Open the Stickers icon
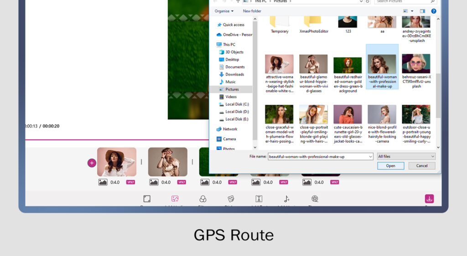The image size is (467, 256). [x=231, y=199]
